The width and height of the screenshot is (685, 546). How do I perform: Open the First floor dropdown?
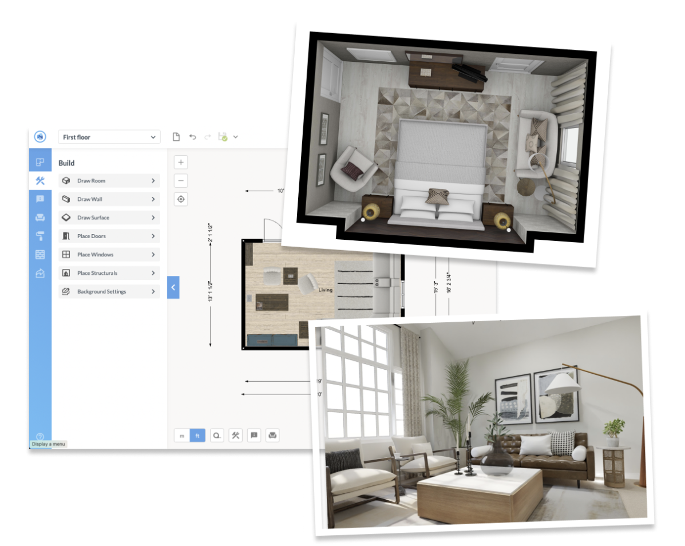[109, 137]
